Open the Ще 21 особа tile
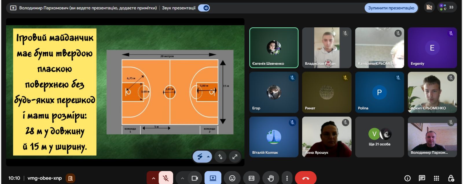463x184 pixels. tap(379, 137)
